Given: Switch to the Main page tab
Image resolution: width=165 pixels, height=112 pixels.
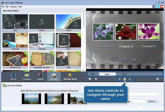Looking at the screenshot, I should coord(93,74).
